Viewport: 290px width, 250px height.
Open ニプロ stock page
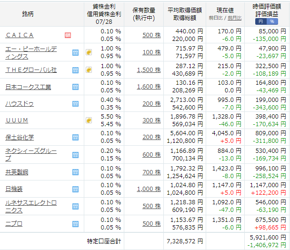(14, 224)
